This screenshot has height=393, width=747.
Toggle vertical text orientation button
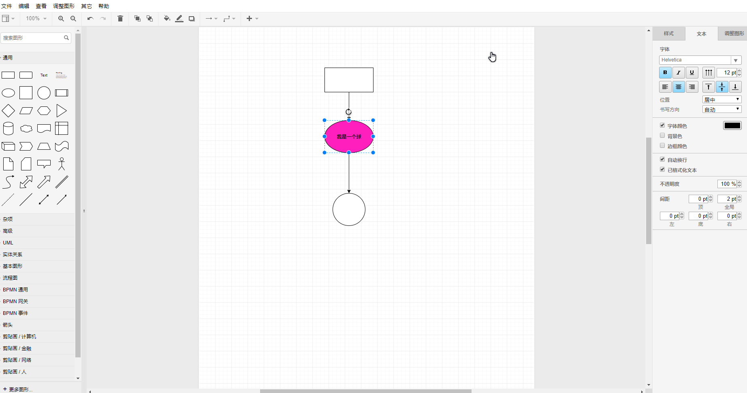pyautogui.click(x=709, y=73)
